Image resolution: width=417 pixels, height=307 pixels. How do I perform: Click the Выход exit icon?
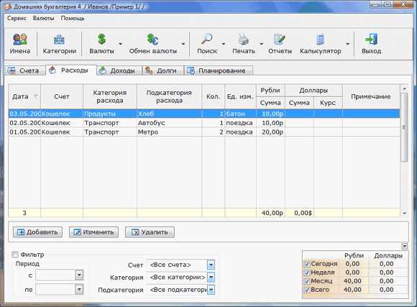(371, 39)
